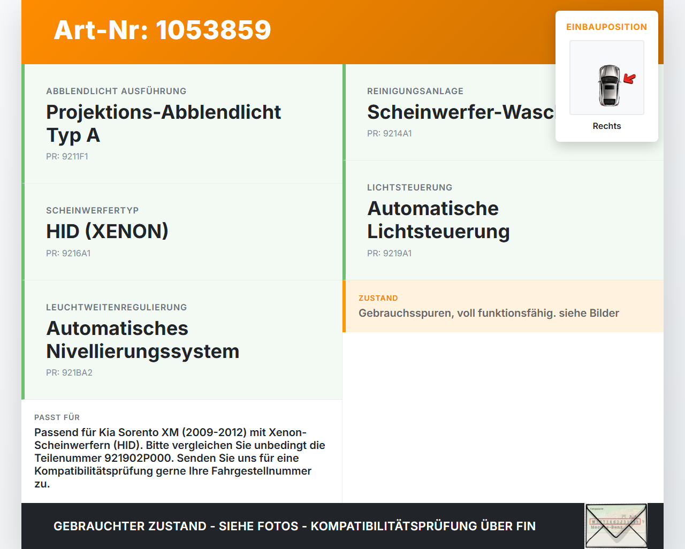Click the LICHTSTEUERUNG label
Viewport: 685px width, 549px height.
(409, 187)
